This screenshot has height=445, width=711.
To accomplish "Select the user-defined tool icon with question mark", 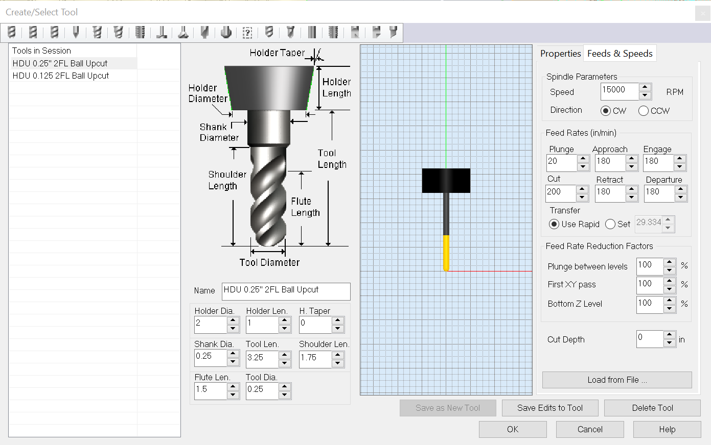I will click(x=247, y=33).
